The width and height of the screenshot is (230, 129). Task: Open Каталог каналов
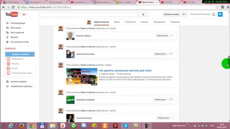[x=18, y=82]
